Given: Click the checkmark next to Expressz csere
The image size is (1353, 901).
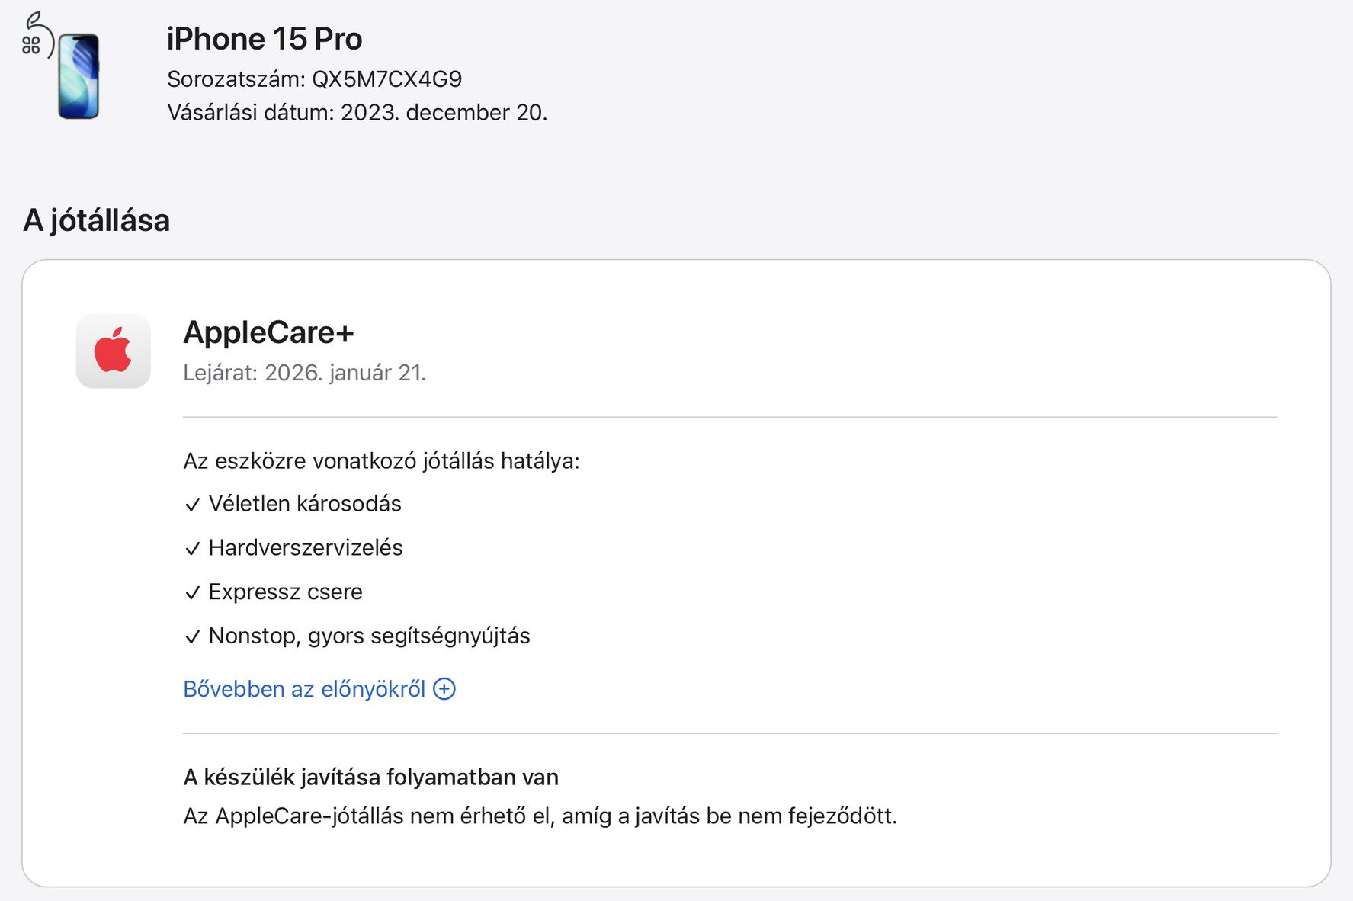Looking at the screenshot, I should (193, 593).
